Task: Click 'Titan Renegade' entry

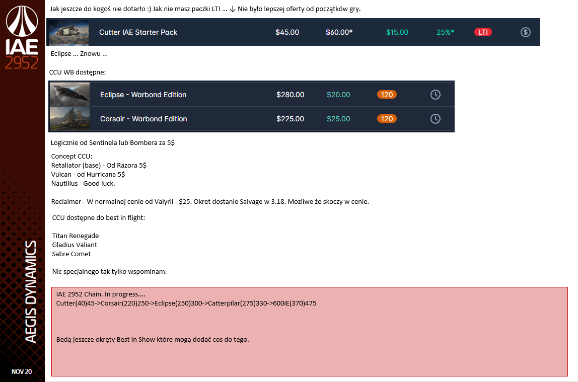Action: coord(76,236)
